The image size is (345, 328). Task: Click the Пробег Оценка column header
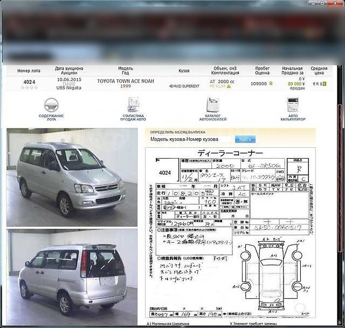pyautogui.click(x=263, y=71)
